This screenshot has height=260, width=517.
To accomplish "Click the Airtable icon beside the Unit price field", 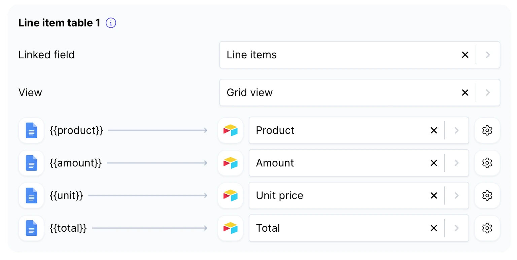I will [230, 195].
